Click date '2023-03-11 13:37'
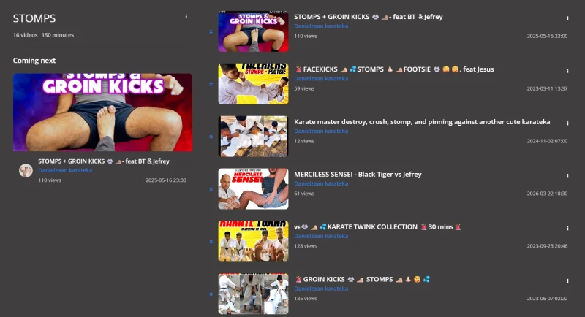The width and height of the screenshot is (585, 317). (x=547, y=88)
